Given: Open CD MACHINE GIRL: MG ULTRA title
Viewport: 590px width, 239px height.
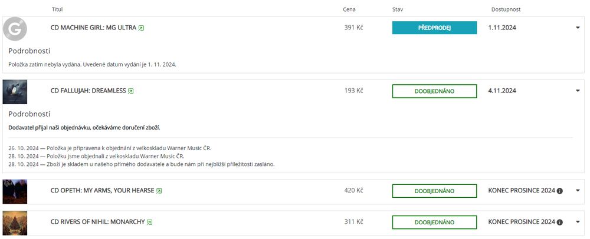Looking at the screenshot, I should tap(93, 28).
